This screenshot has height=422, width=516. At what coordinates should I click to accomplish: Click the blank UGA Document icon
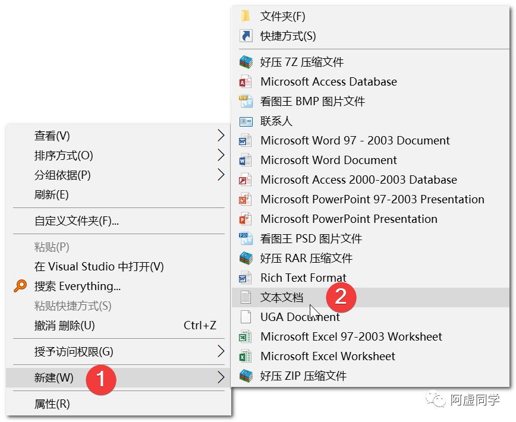(246, 317)
